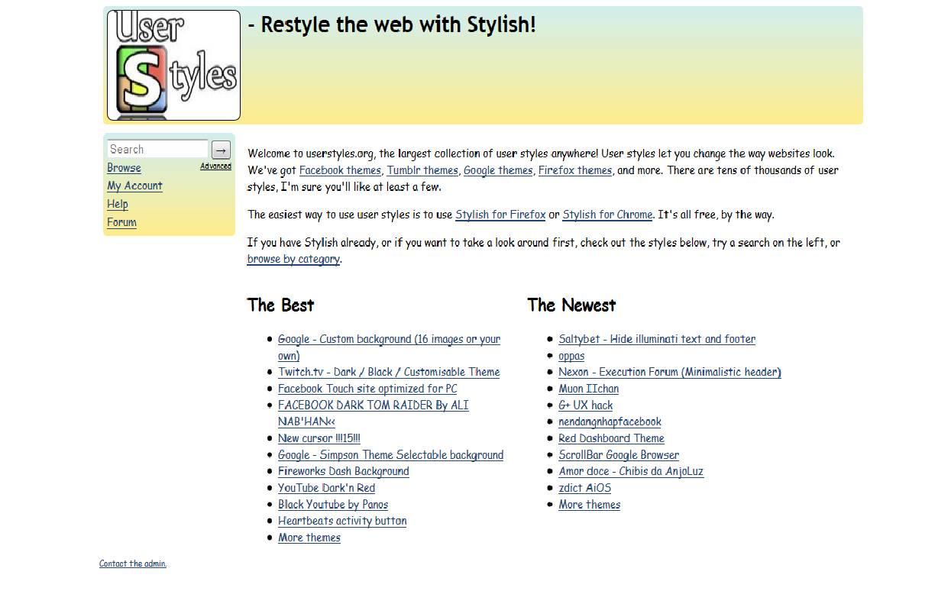
Task: Open Heartbeats activity button style
Action: coord(342,521)
